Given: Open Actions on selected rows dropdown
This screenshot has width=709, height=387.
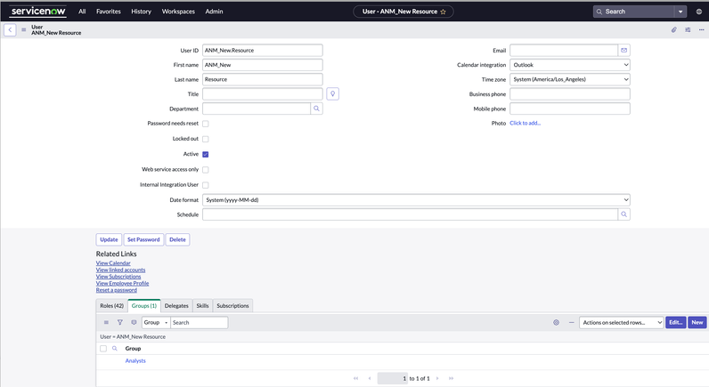Looking at the screenshot, I should click(x=622, y=322).
